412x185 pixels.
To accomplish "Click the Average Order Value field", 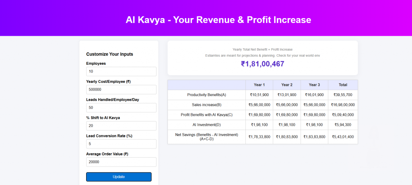I will point(121,162).
